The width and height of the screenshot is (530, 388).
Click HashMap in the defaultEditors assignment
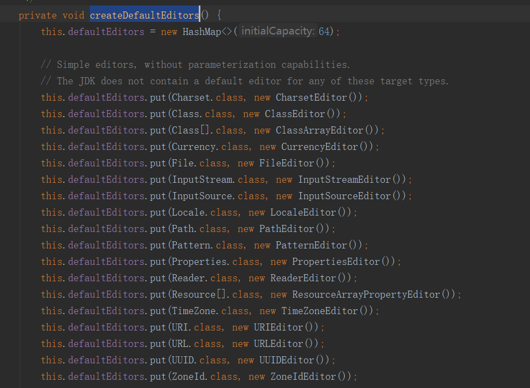[202, 32]
